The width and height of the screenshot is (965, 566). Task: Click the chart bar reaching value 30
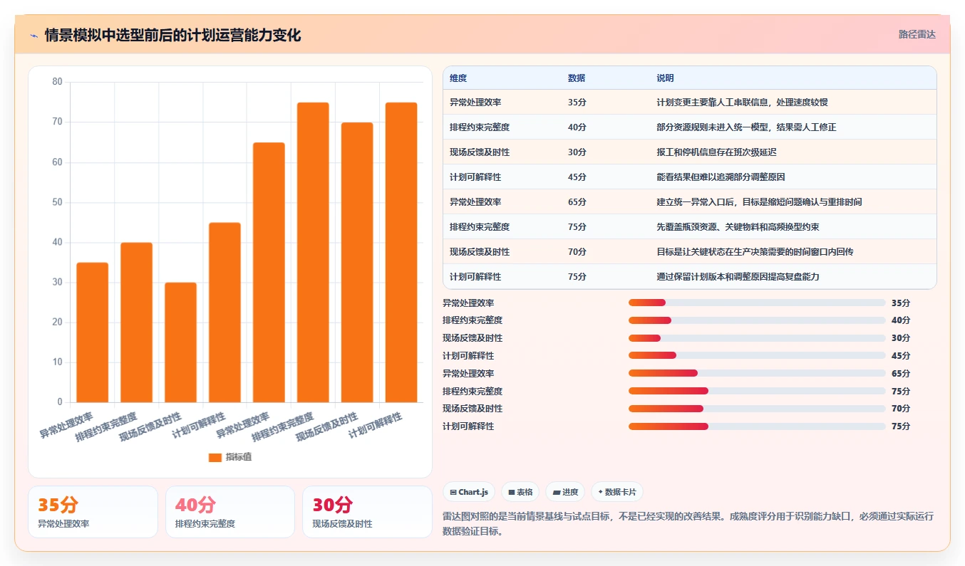[x=180, y=342]
